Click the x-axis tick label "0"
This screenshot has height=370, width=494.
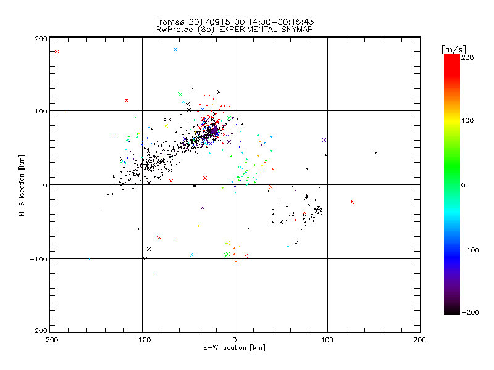coord(235,340)
